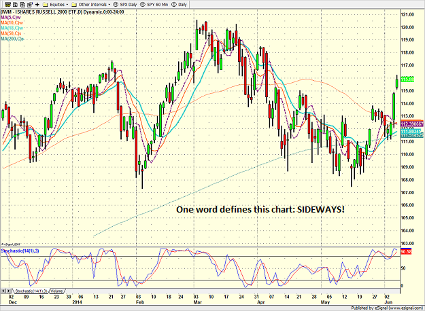The image size is (425, 311).
Task: Click the plus add icon in toolbar
Action: pos(37,4)
